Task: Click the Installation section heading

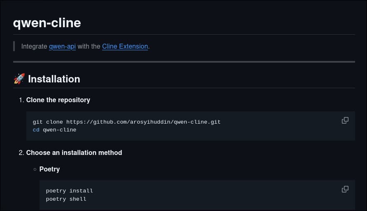Action: [54, 79]
